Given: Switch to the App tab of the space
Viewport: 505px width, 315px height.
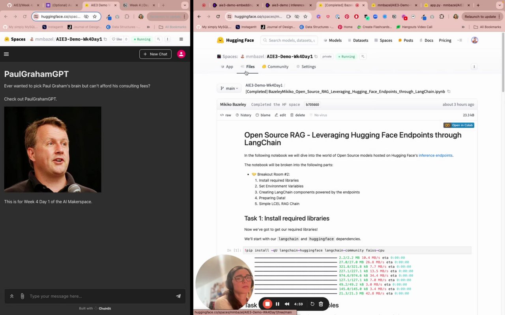Looking at the screenshot, I should [x=227, y=67].
